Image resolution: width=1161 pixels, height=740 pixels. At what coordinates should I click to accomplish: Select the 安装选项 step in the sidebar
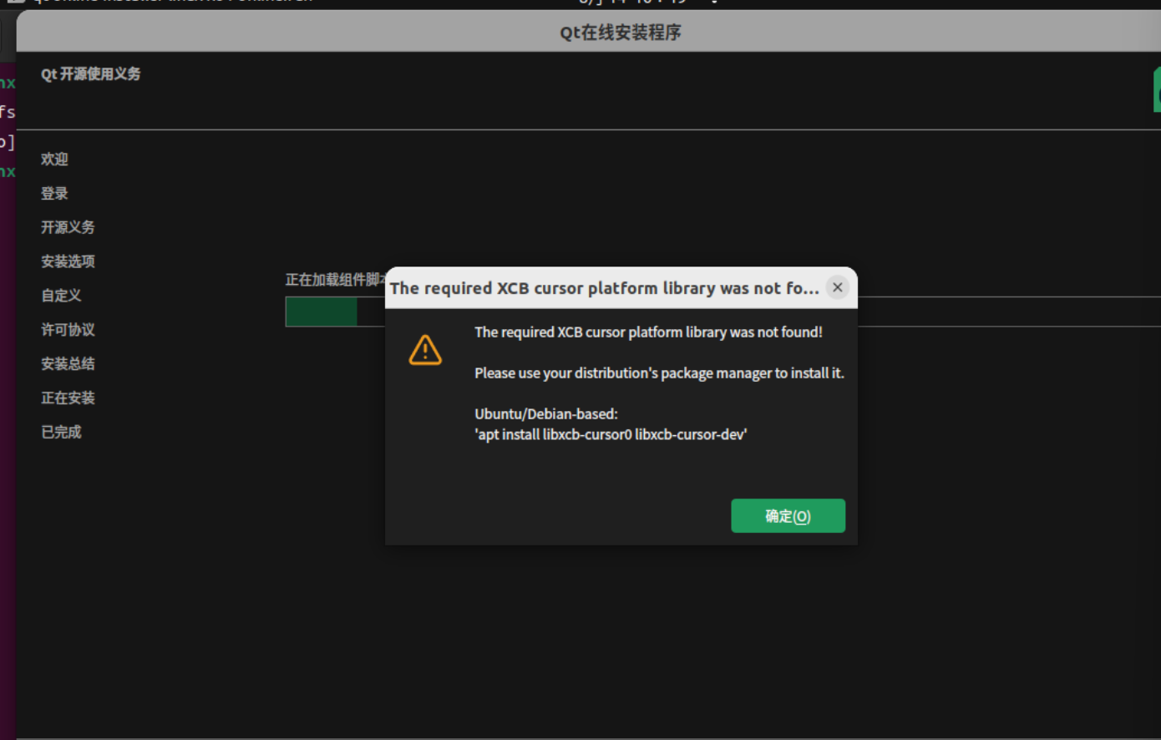(x=67, y=261)
